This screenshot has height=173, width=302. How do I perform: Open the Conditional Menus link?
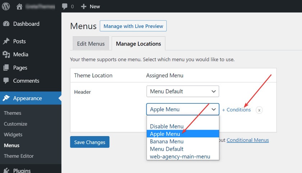point(248,140)
